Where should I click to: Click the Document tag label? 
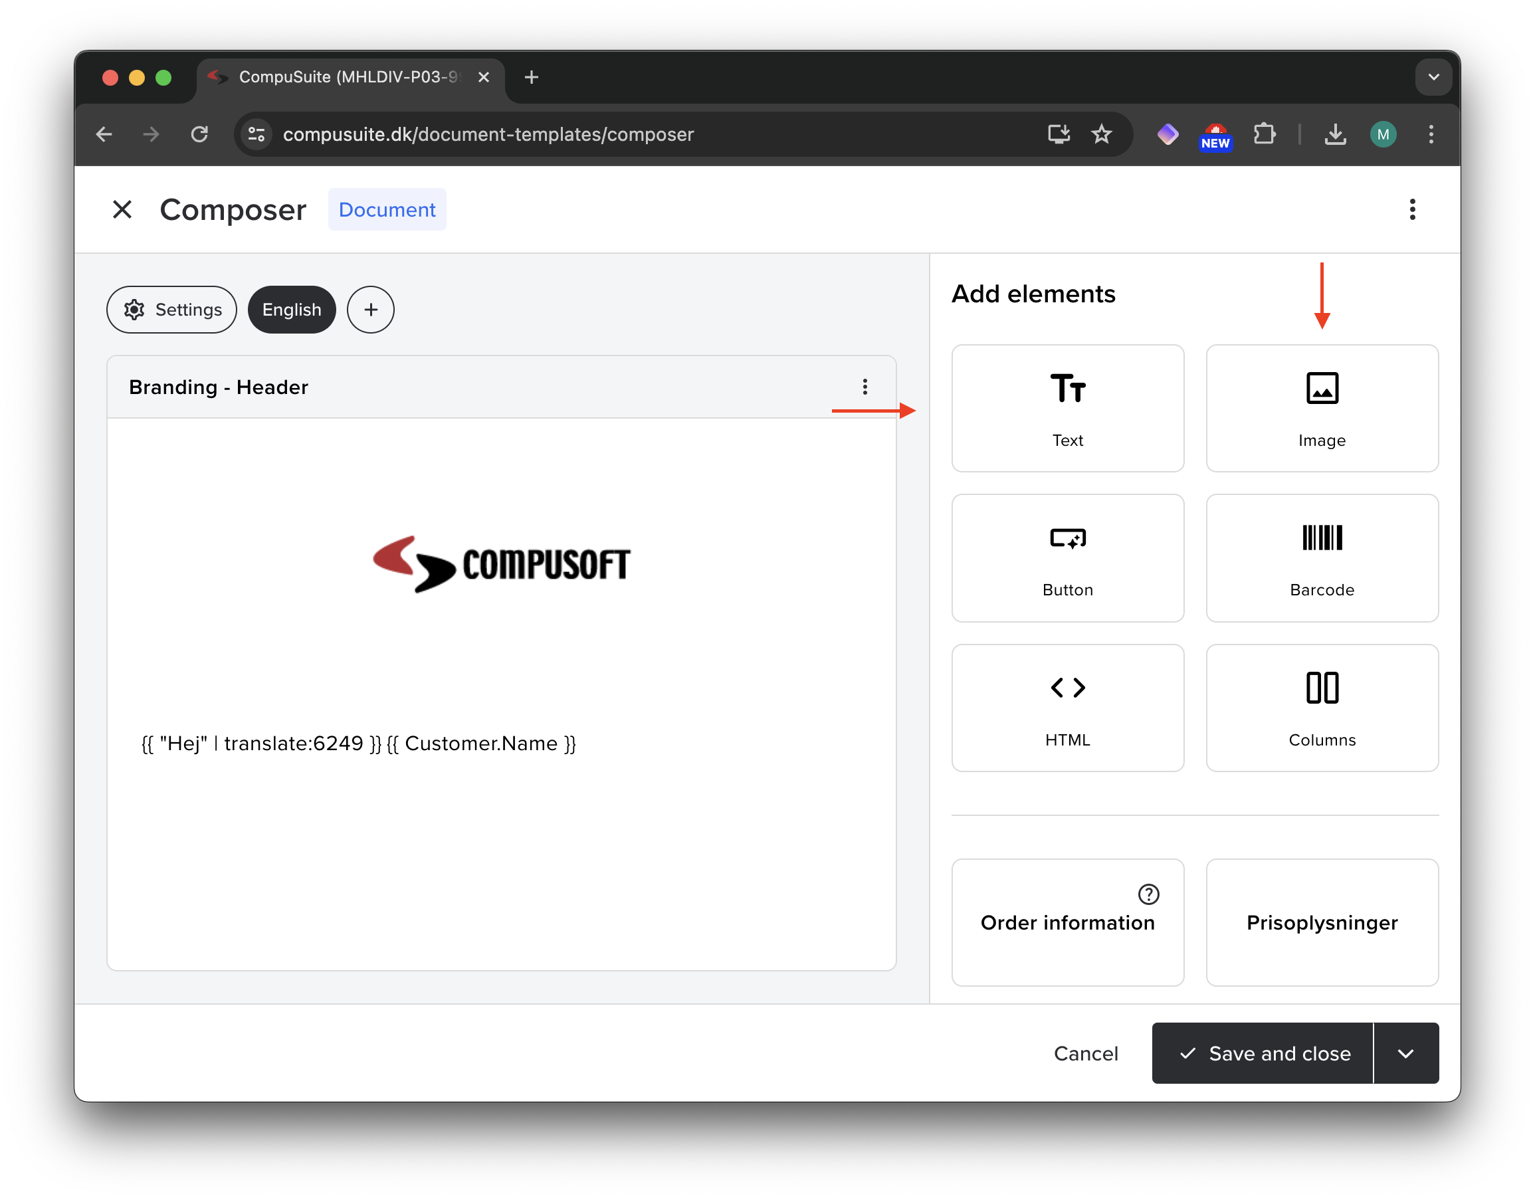click(387, 209)
